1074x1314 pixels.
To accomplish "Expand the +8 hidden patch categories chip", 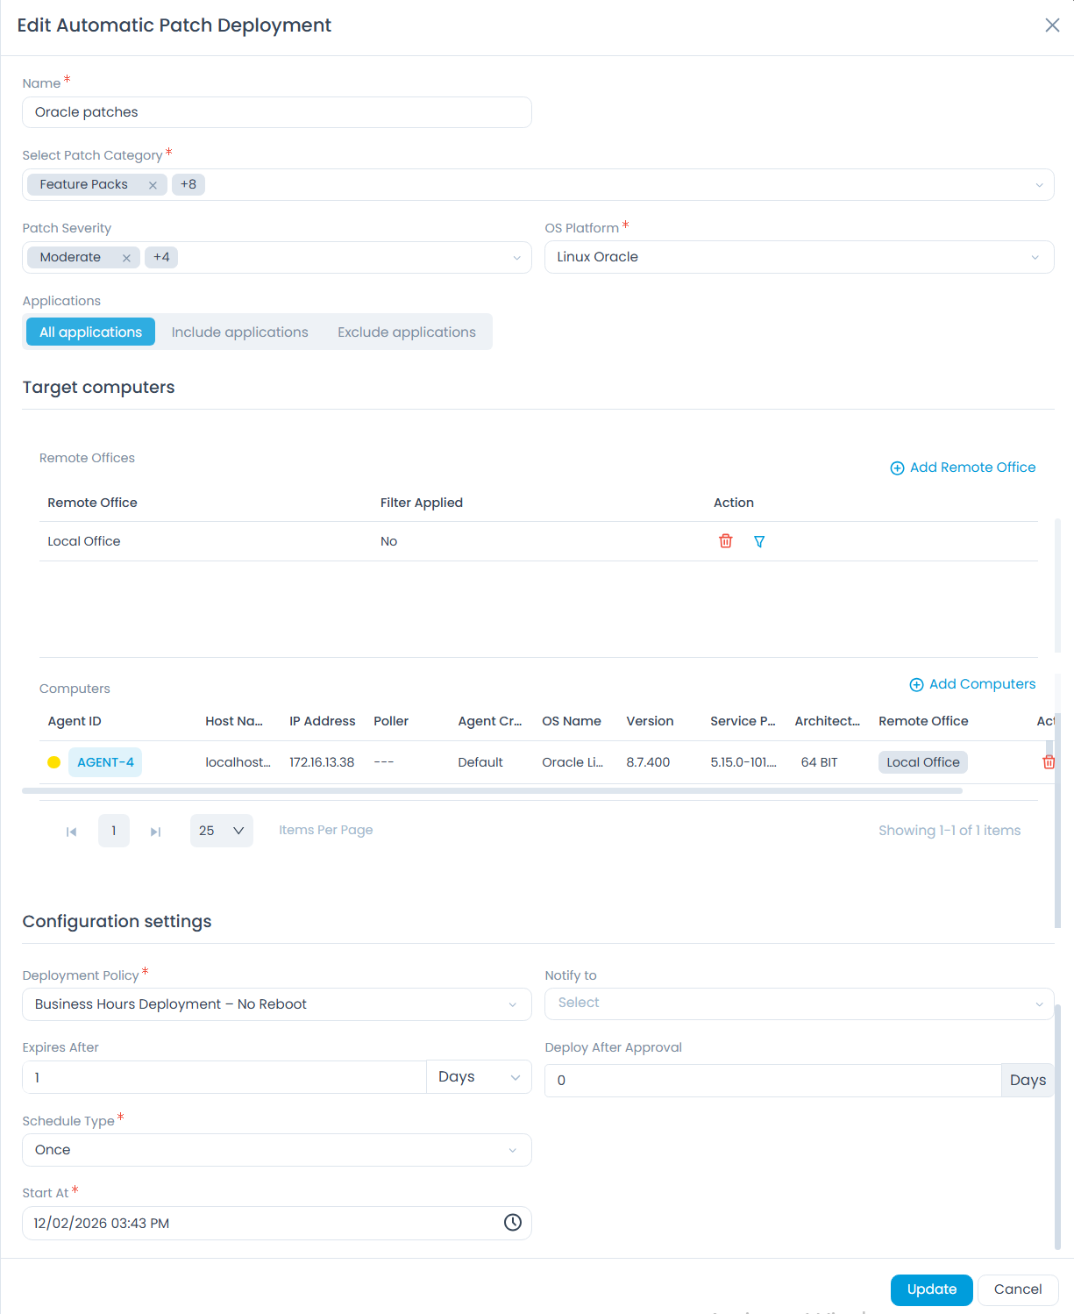I will (188, 184).
